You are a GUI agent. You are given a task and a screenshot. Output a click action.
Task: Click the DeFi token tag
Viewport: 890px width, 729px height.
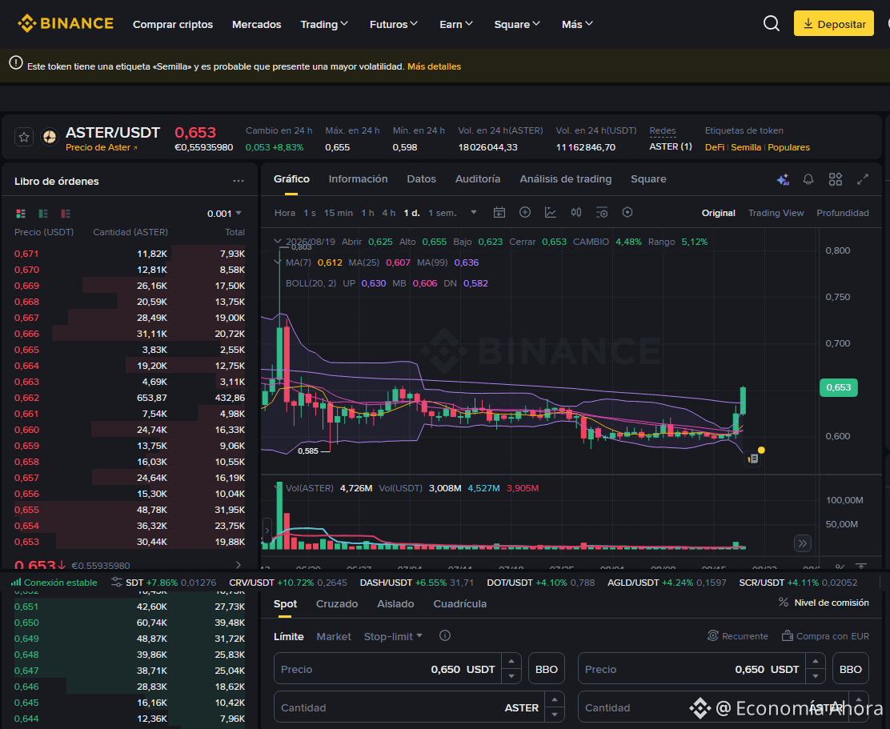tap(714, 147)
